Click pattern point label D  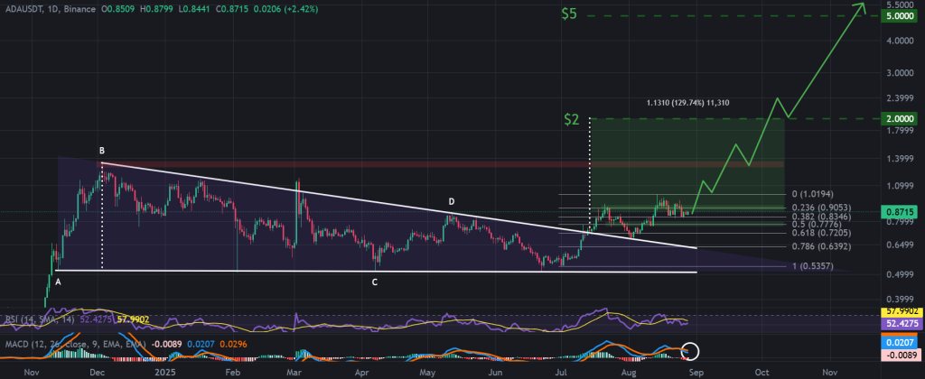[x=451, y=202]
